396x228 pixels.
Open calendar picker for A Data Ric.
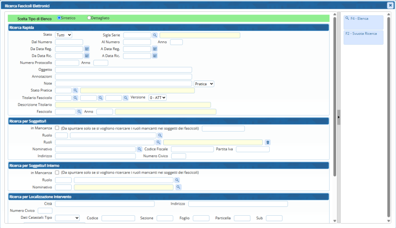(155, 56)
